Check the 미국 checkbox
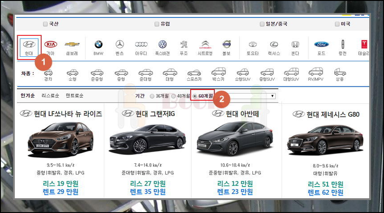This screenshot has height=213, width=384. pyautogui.click(x=337, y=24)
